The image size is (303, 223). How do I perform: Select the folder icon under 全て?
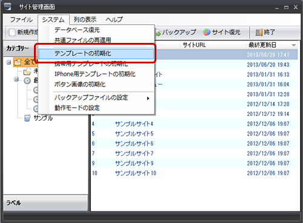[x=27, y=71]
